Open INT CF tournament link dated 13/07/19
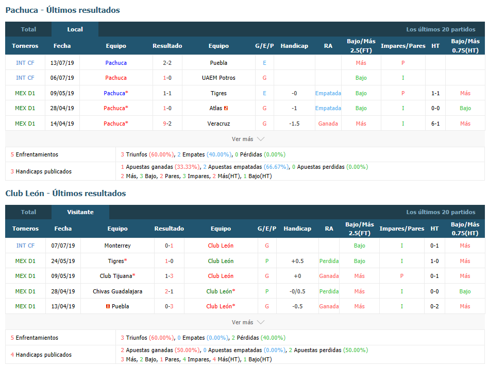This screenshot has height=367, width=488. (25, 63)
